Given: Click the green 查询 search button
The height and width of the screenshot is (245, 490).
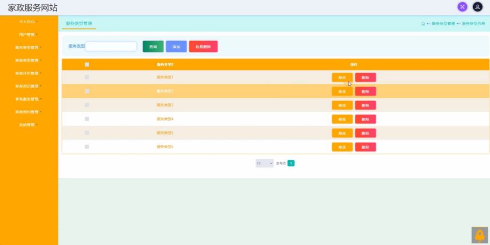Looking at the screenshot, I should (x=153, y=46).
